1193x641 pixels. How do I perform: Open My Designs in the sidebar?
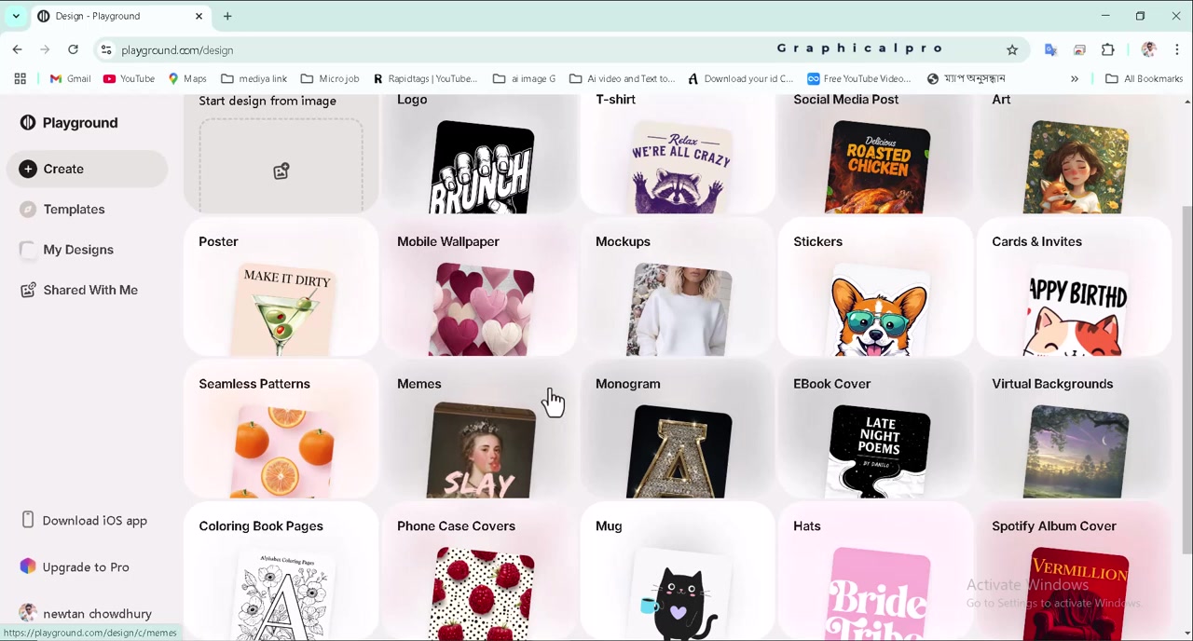(x=77, y=250)
